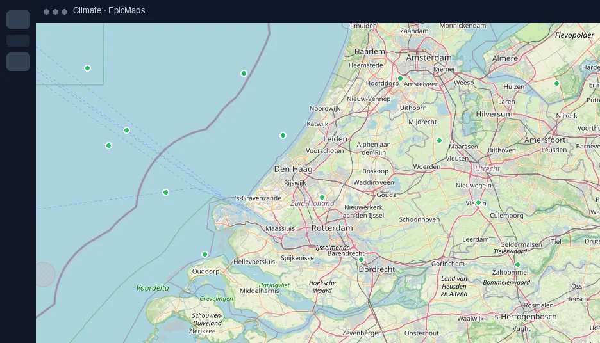600x343 pixels.
Task: Click the Climate · EpicMaps window title
Action: (x=109, y=11)
